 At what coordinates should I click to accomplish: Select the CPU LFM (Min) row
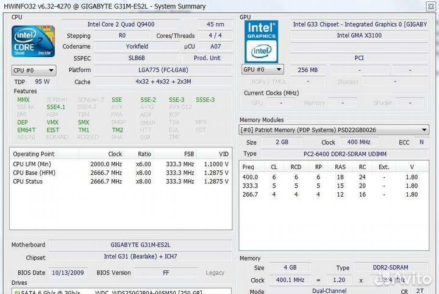click(121, 164)
